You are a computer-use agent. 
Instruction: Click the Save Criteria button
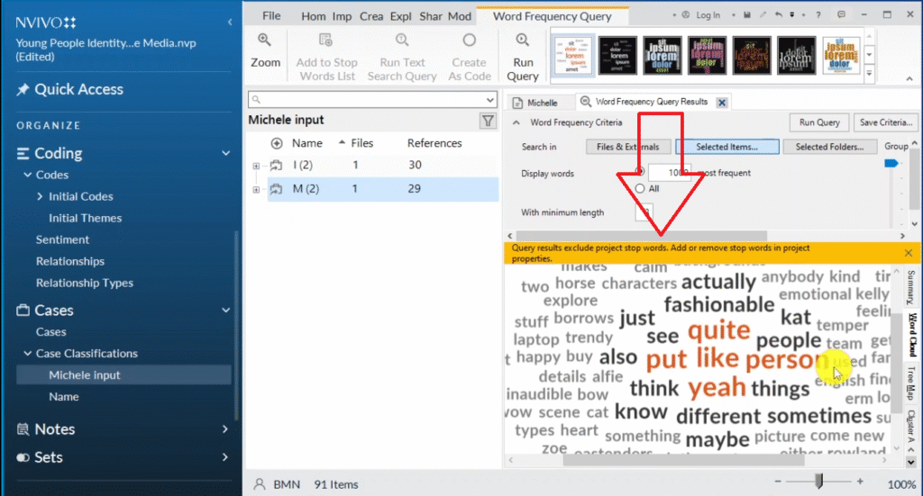pyautogui.click(x=885, y=122)
